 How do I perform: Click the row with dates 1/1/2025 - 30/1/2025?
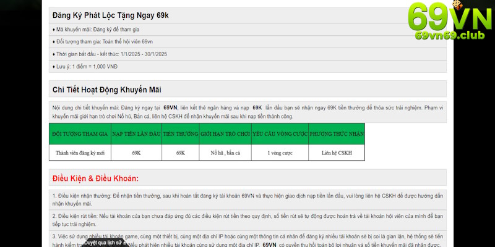[x=247, y=54]
